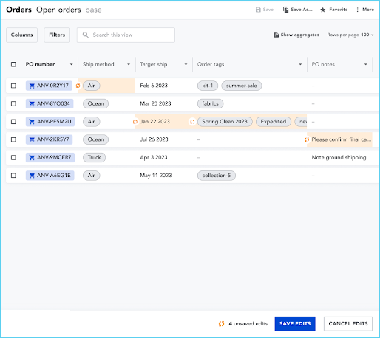Check the box for order ANV-8YO034
This screenshot has height=338, width=380.
pos(13,103)
